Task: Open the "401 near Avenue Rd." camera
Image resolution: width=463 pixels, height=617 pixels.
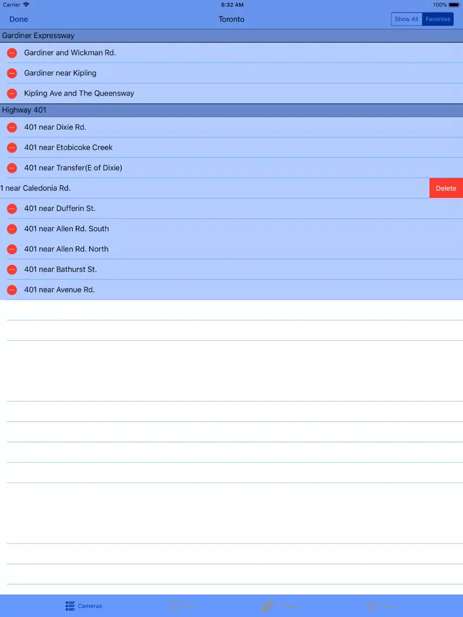Action: pyautogui.click(x=59, y=289)
